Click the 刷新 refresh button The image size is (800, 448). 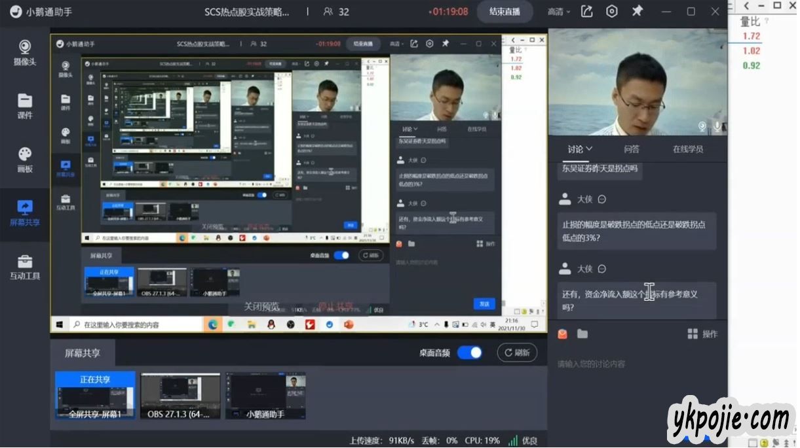coord(517,353)
